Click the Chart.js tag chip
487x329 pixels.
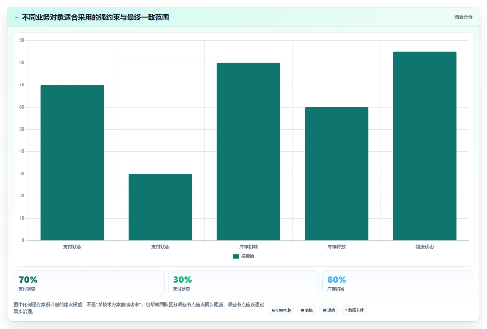(x=281, y=310)
